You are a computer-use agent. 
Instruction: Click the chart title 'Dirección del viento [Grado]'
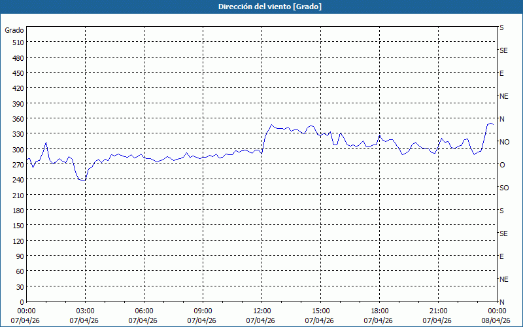(x=270, y=7)
